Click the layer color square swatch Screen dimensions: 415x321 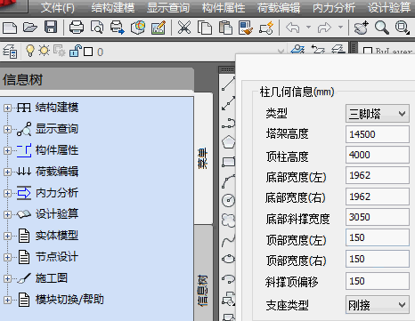[x=88, y=52]
